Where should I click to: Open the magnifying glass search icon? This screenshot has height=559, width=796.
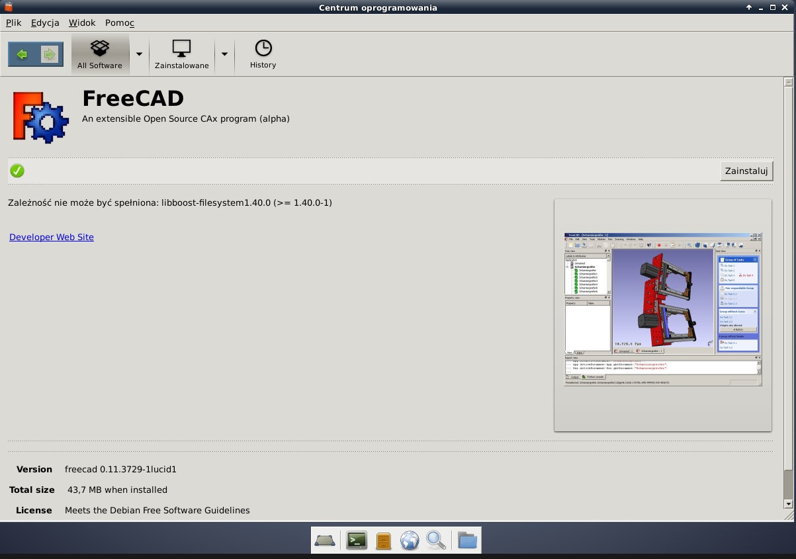[436, 540]
